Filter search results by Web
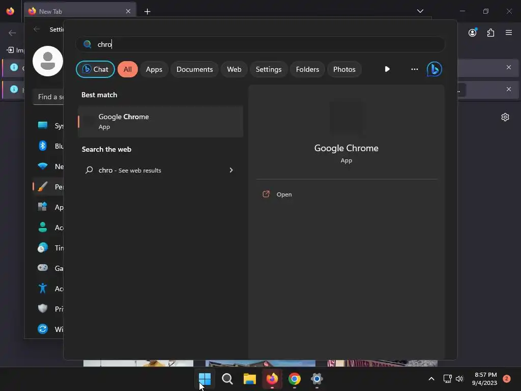The width and height of the screenshot is (521, 391). [234, 69]
